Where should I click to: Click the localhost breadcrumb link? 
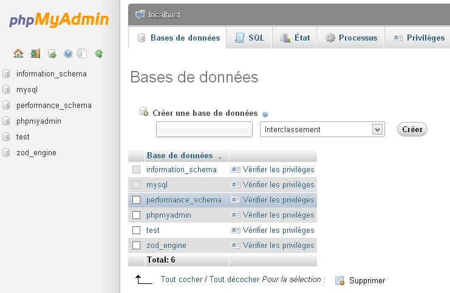[x=164, y=15]
